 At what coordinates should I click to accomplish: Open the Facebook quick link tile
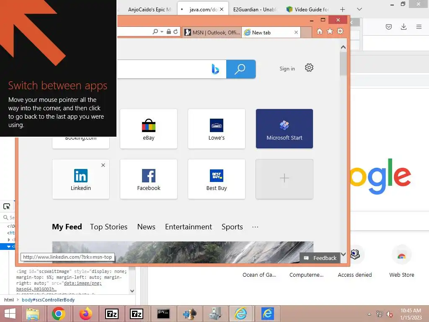pos(149,179)
